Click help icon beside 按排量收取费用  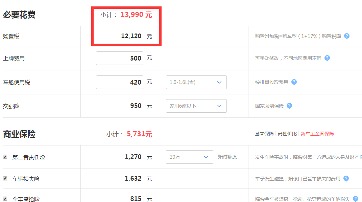294,82
